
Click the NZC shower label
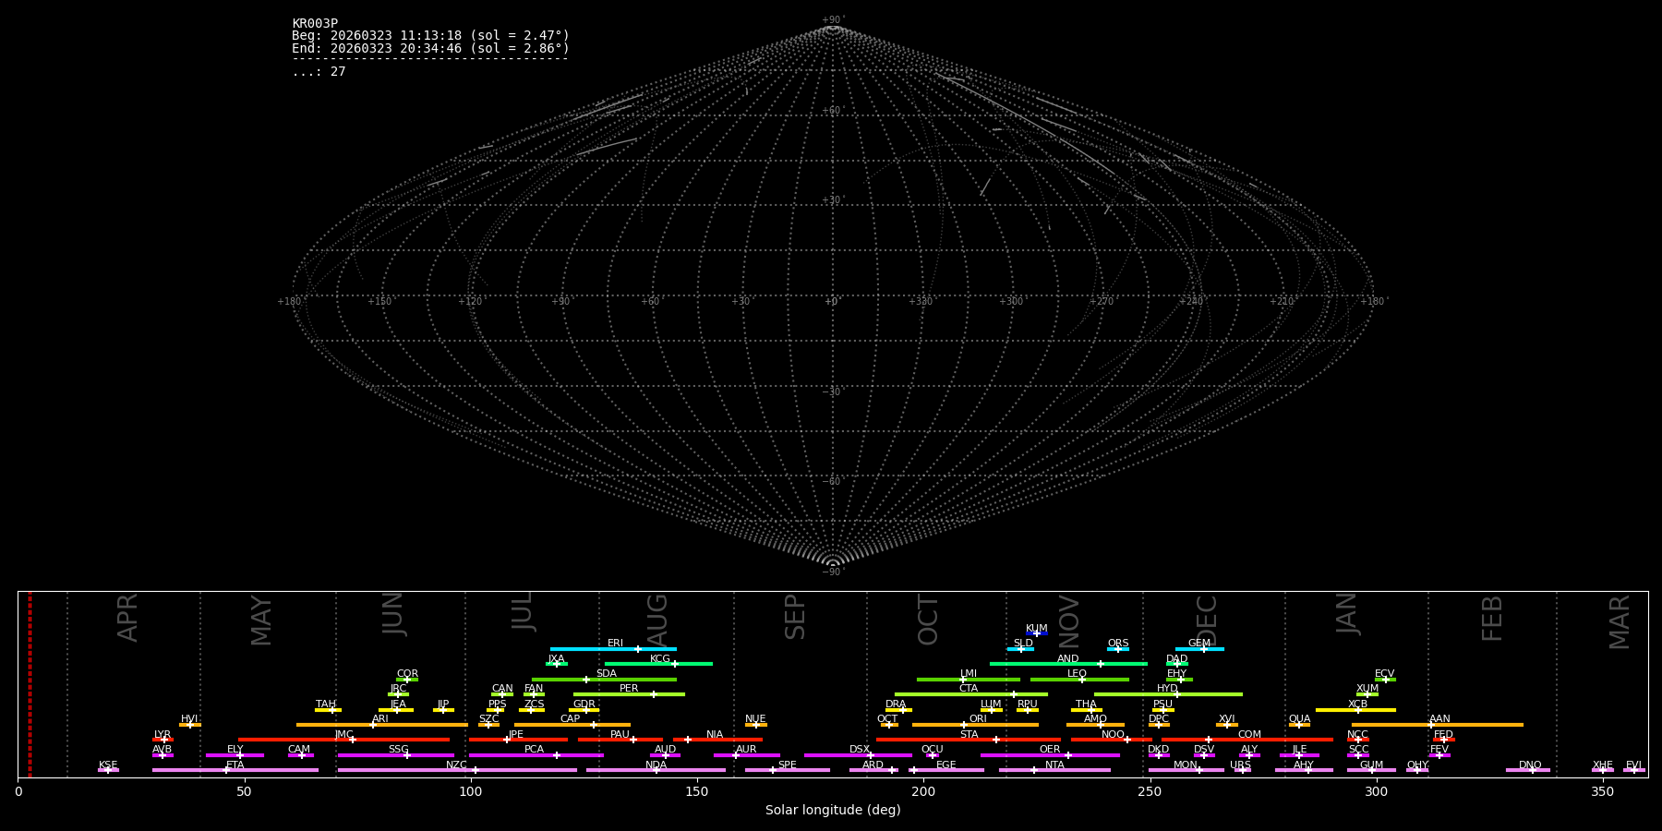[456, 765]
